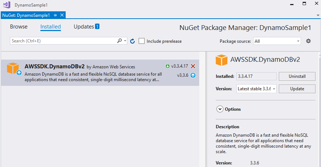Close the NuGet: DynamoSample1 tab
Screen dimensions: 321x167
pos(62,15)
